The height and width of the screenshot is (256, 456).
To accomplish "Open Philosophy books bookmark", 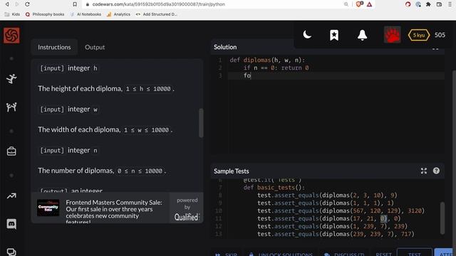I will [x=45, y=14].
